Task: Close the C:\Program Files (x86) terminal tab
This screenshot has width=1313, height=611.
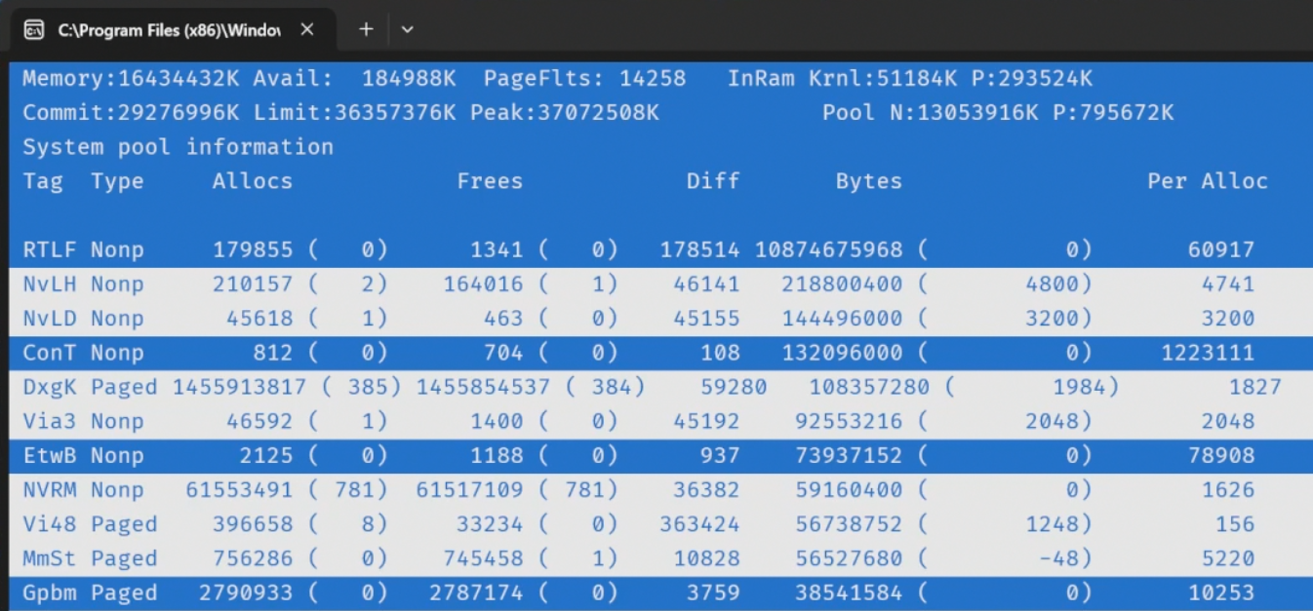Action: click(x=307, y=30)
